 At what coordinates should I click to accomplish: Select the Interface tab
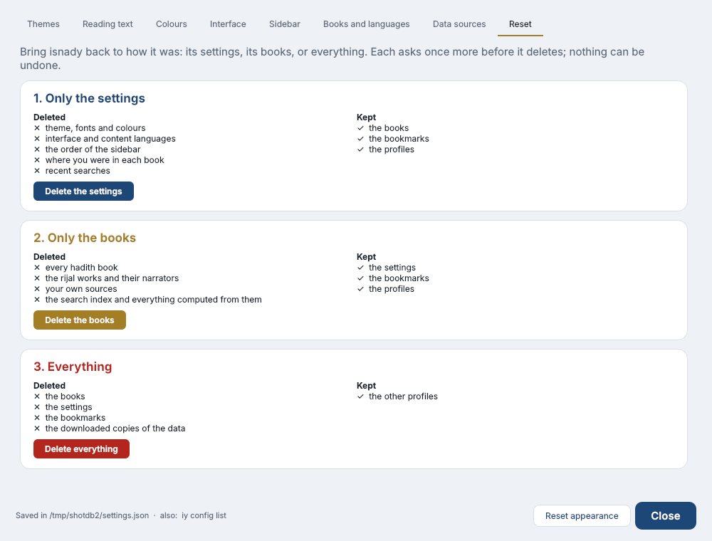(x=228, y=24)
